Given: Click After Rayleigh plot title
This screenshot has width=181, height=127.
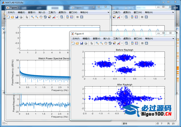Looking at the screenshot, I should pos(125,85).
